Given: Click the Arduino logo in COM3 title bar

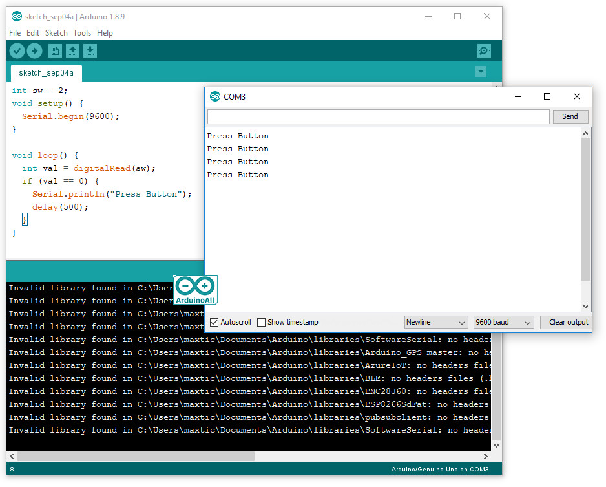Looking at the screenshot, I should point(215,96).
